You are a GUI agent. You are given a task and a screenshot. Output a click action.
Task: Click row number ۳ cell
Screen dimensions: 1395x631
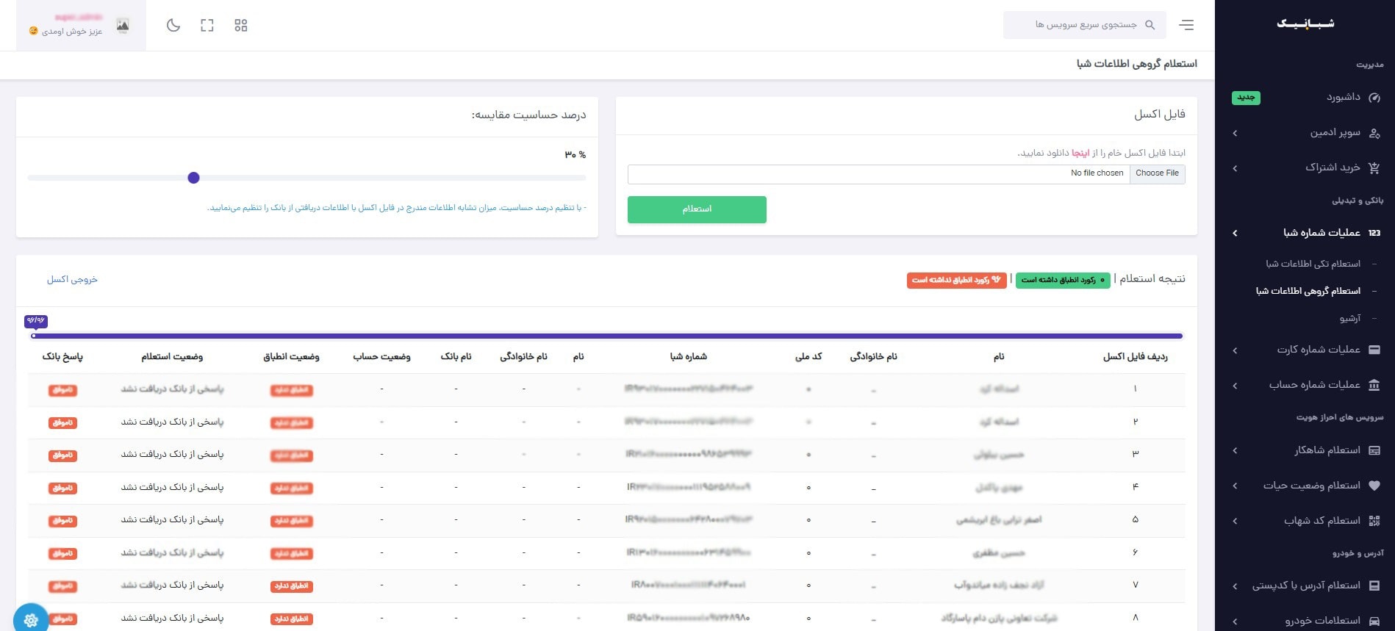(x=1135, y=455)
